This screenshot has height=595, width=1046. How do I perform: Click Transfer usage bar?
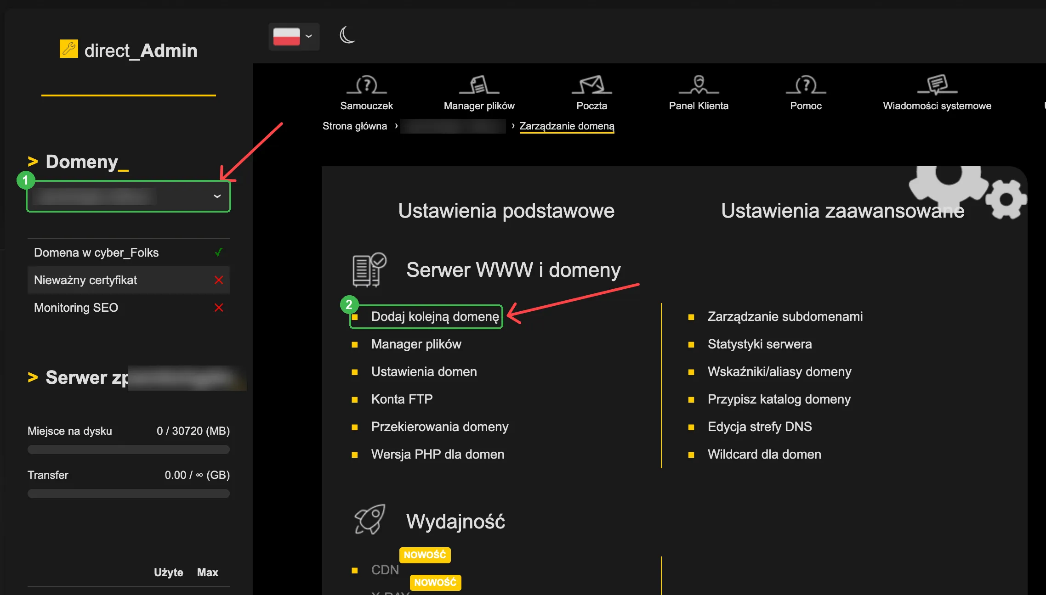pyautogui.click(x=128, y=494)
